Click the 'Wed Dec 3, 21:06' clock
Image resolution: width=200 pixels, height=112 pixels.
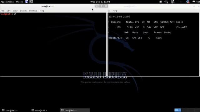point(100,2)
